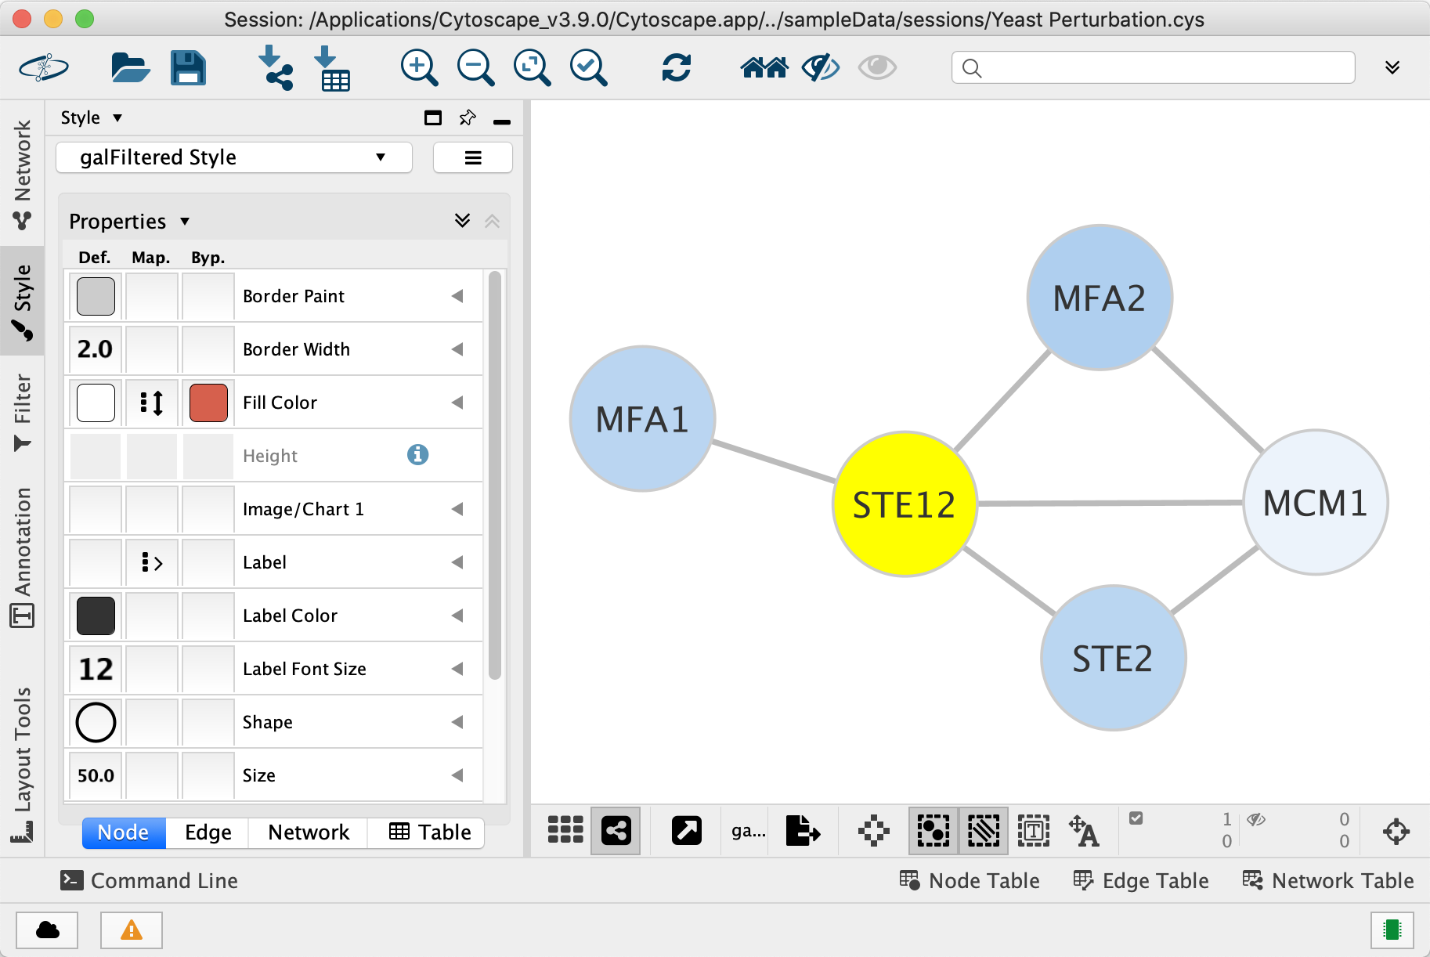Zoom to fit selected nodes icon
This screenshot has width=1430, height=957.
pos(588,67)
